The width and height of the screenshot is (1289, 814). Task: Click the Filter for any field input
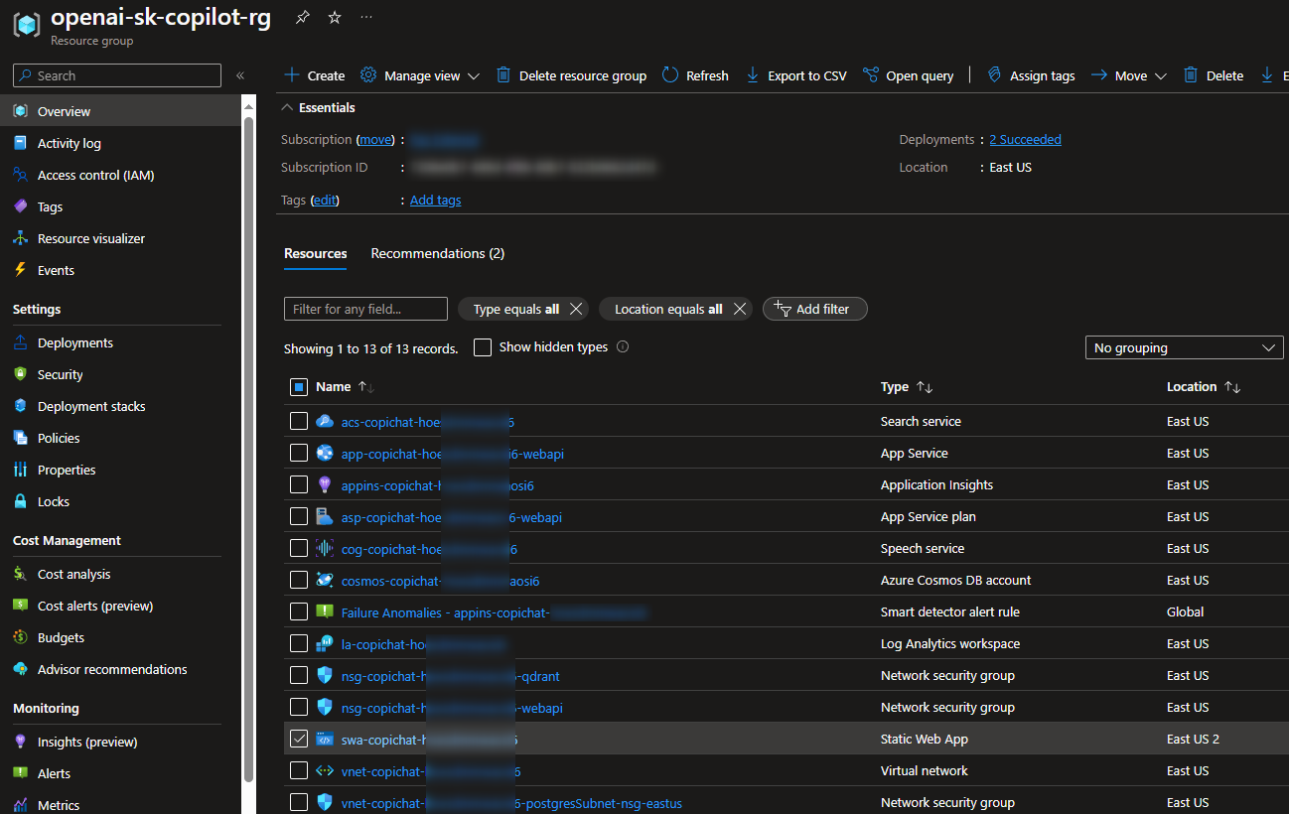point(365,309)
